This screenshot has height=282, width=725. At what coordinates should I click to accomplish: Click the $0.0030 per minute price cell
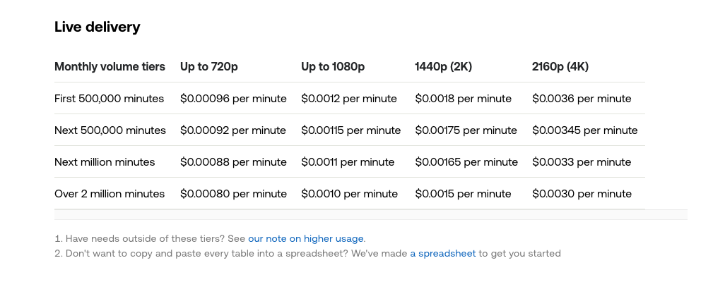pyautogui.click(x=582, y=194)
